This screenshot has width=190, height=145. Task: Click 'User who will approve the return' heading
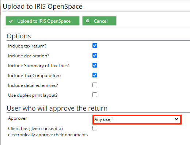57,108
